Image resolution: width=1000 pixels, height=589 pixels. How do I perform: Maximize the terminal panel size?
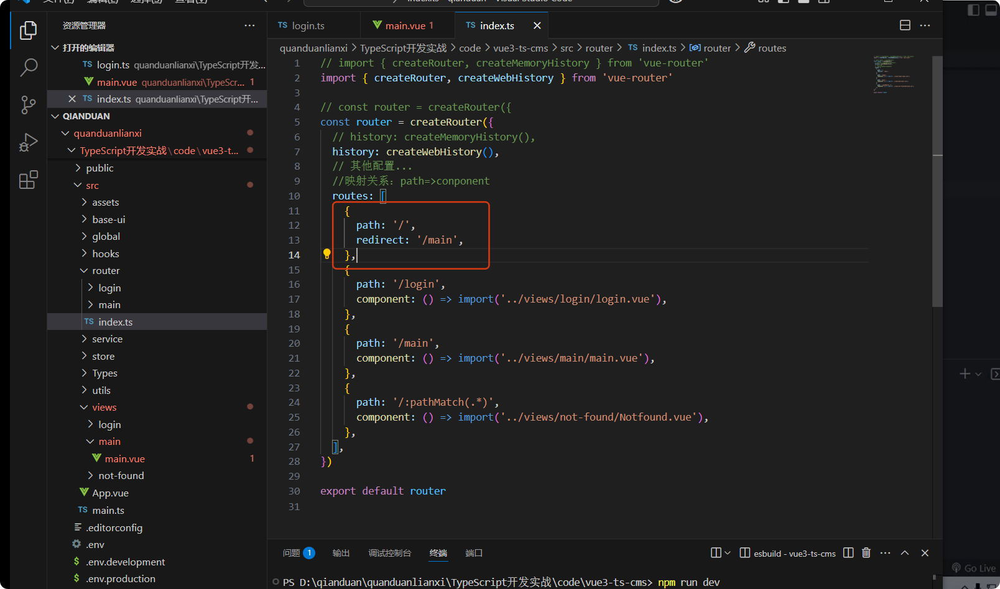coord(905,553)
